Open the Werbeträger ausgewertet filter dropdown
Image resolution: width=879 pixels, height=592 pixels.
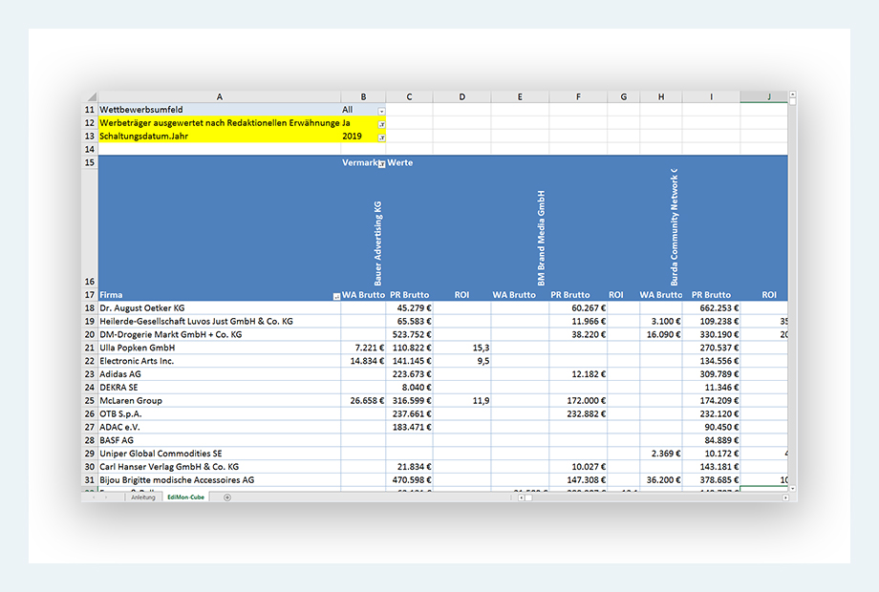pos(381,124)
